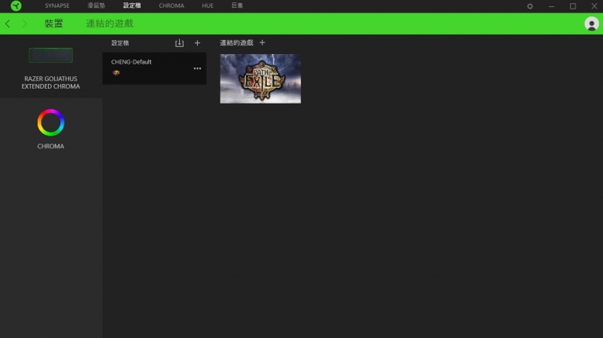Click the game icon under CHENG-Default

[x=116, y=73]
